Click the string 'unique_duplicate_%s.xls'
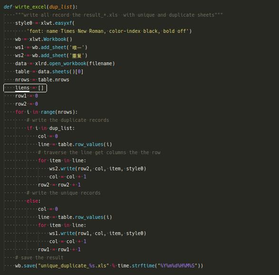This screenshot has height=275, width=279. [x=74, y=265]
